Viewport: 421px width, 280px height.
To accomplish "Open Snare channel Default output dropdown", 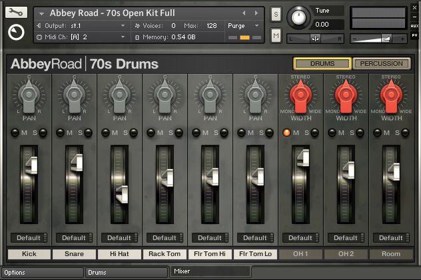I will pos(75,238).
